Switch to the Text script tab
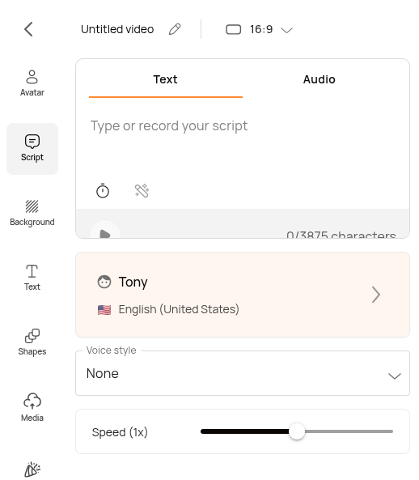Screen dimensions: 419x480 click(x=166, y=80)
